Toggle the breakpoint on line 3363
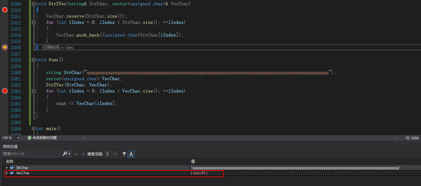Image resolution: width=421 pixels, height=186 pixels. pyautogui.click(x=4, y=91)
